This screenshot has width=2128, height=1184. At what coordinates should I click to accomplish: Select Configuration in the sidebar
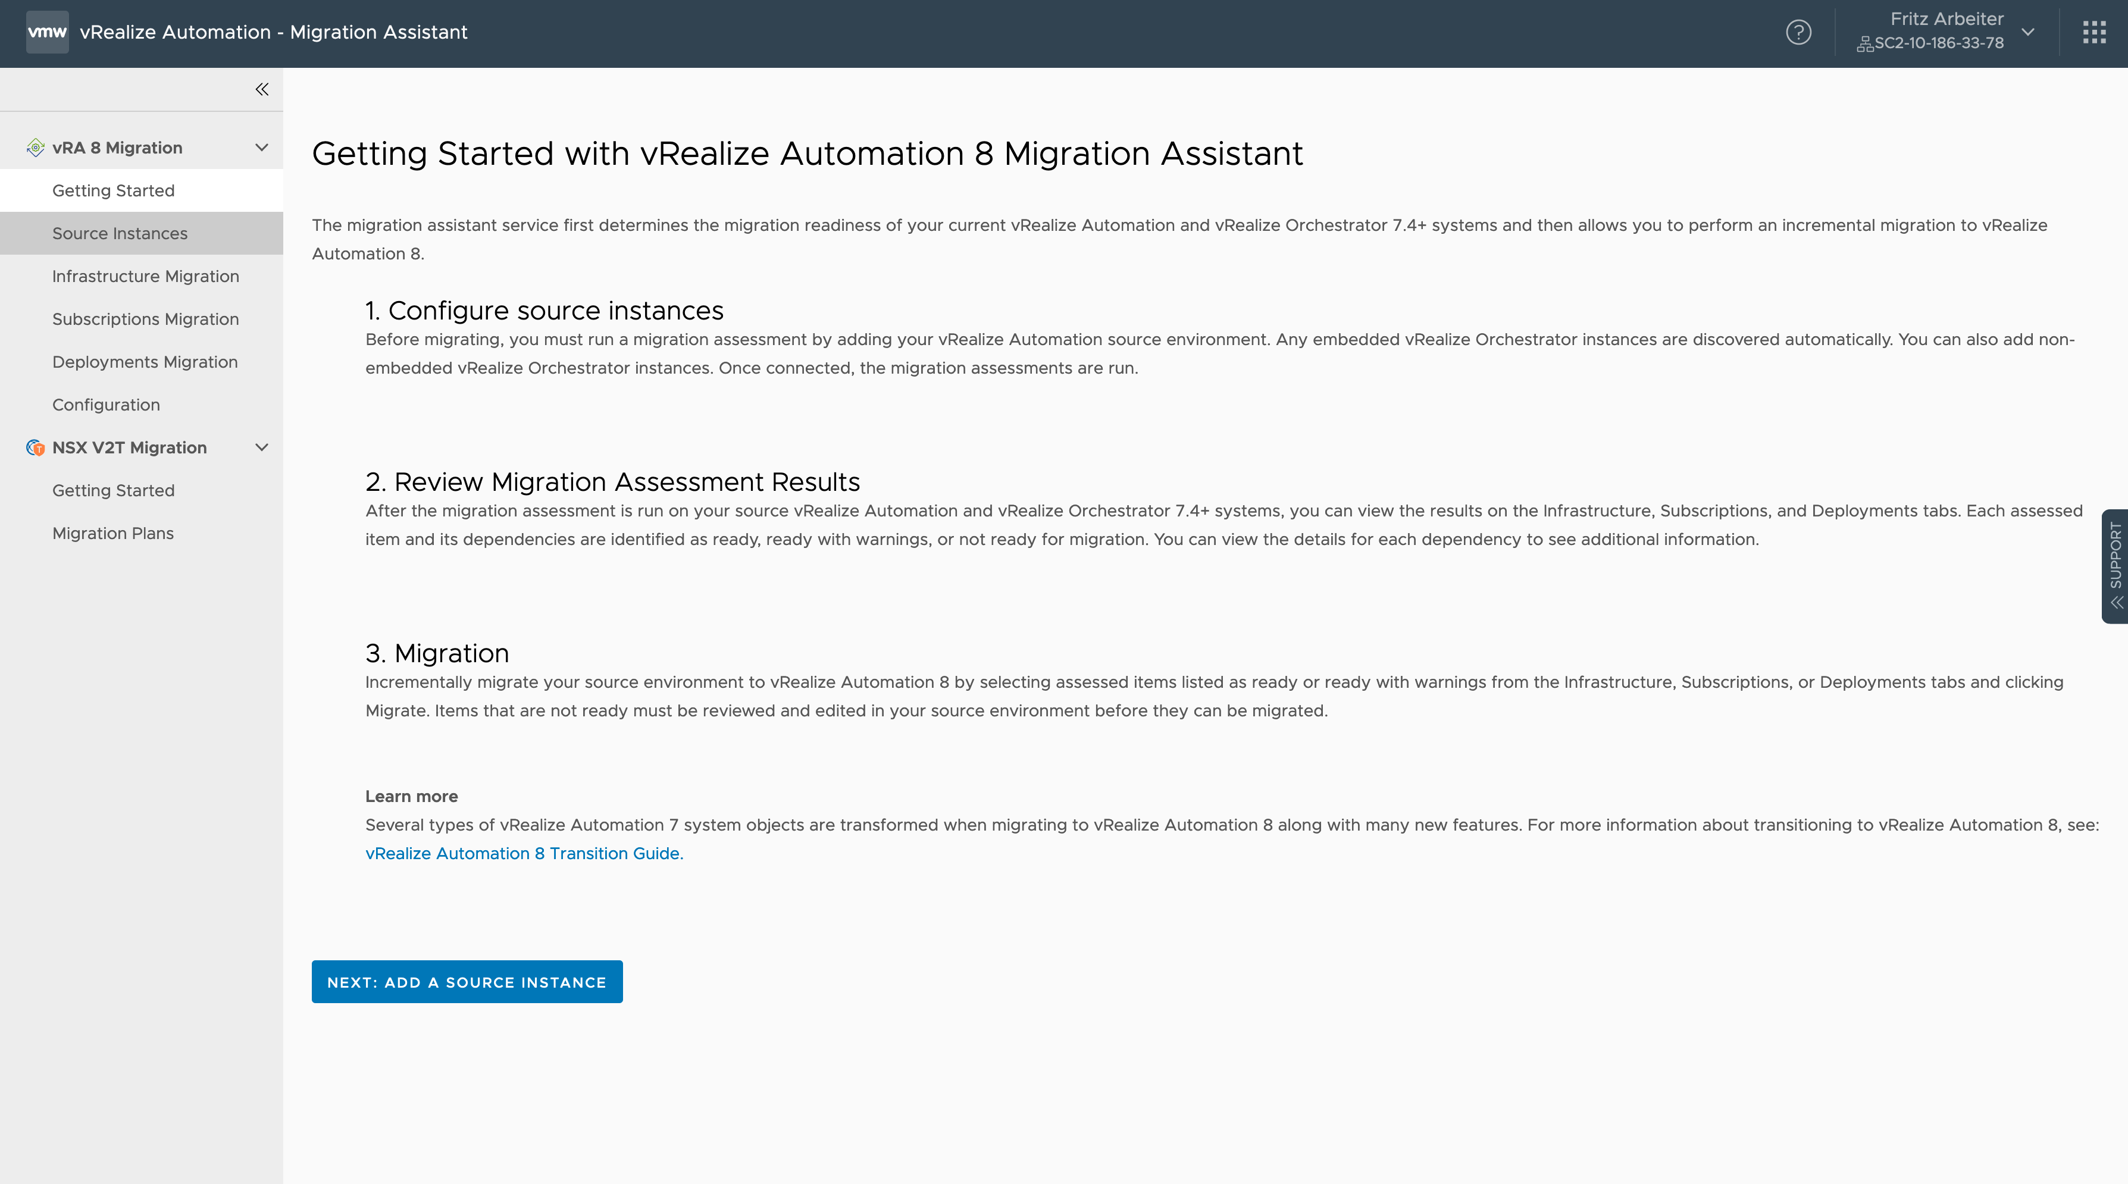(x=105, y=404)
